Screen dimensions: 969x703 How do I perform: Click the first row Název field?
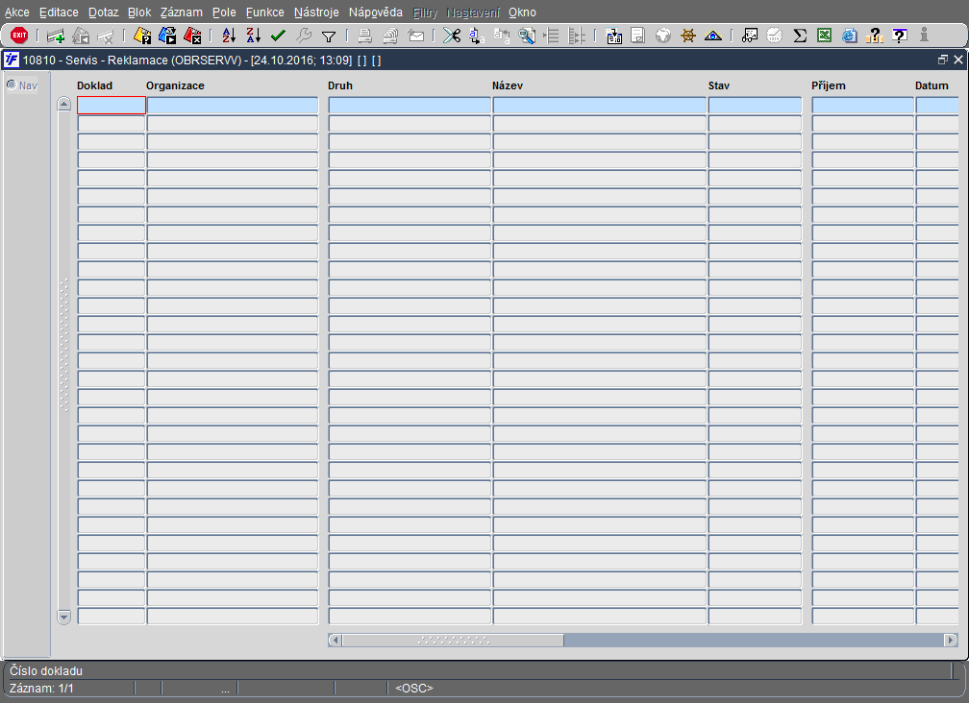coord(600,106)
